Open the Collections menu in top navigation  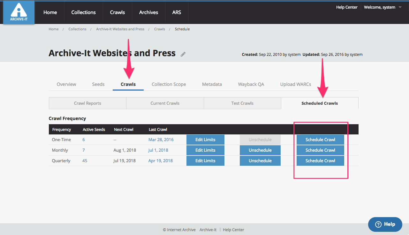[x=83, y=12]
